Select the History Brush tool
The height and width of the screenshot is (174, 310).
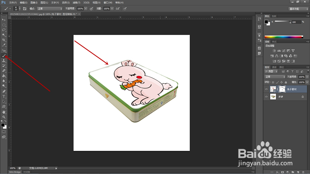tap(4, 66)
